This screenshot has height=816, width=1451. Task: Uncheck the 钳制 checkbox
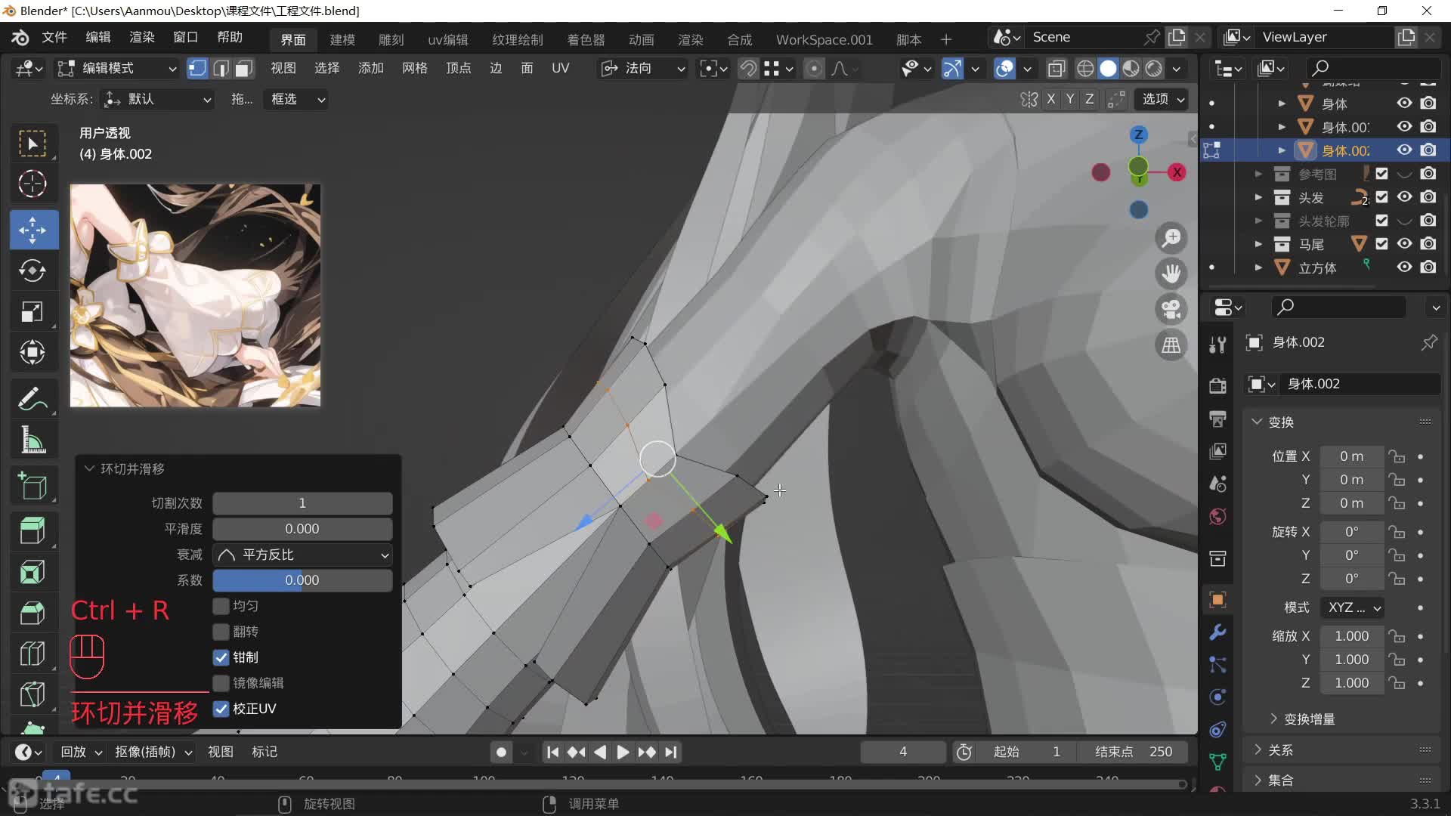point(221,657)
